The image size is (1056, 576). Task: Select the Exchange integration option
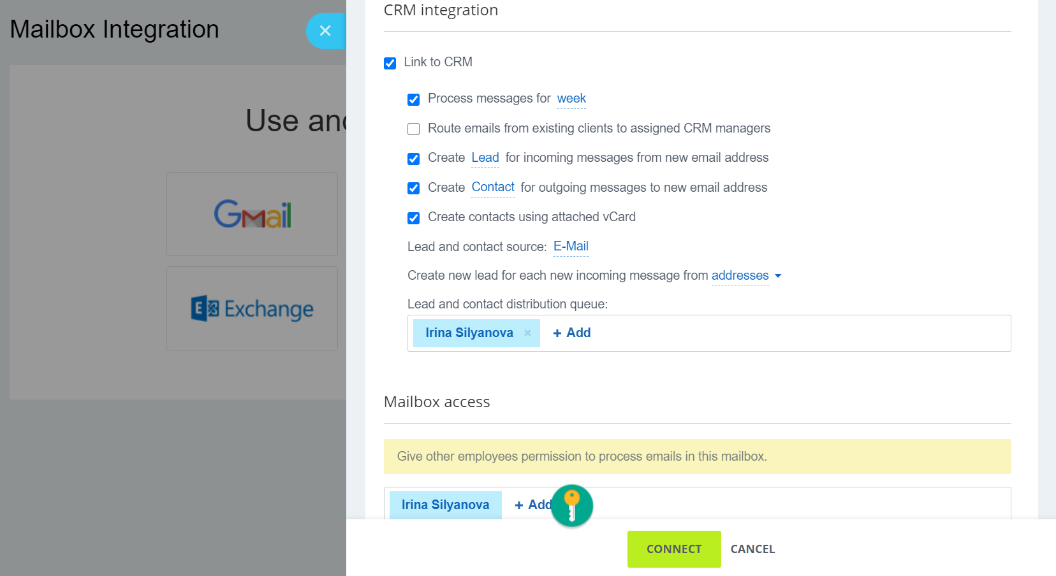(252, 308)
